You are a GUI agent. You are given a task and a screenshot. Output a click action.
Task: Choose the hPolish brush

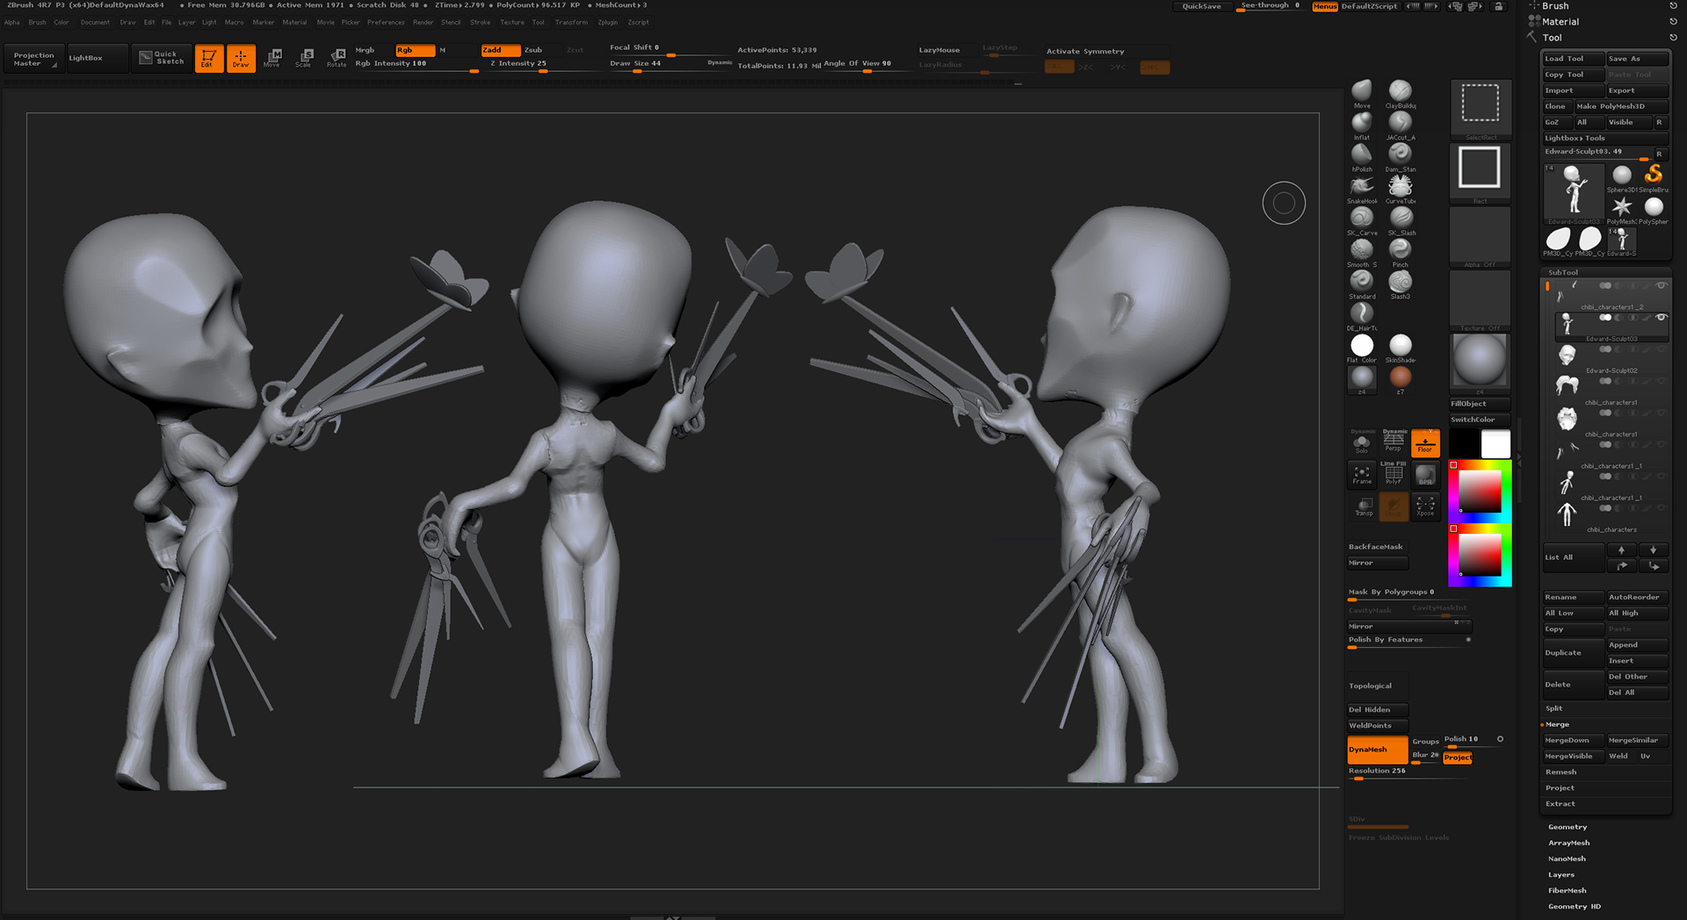pos(1362,155)
